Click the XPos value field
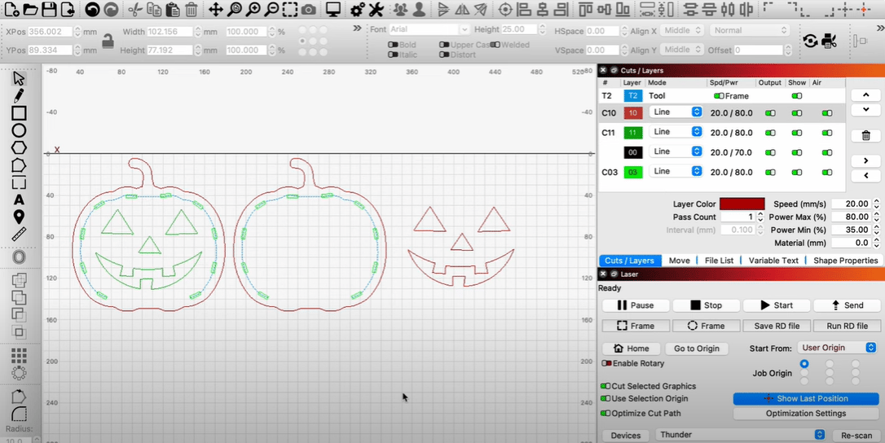This screenshot has height=443, width=885. point(50,32)
